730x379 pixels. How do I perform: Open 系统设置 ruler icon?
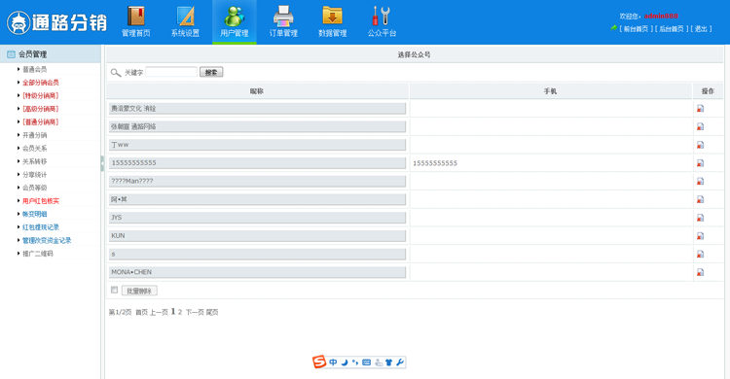[185, 17]
